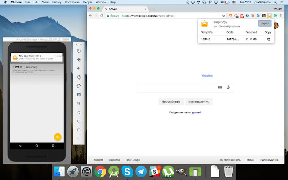Open the Lazy Copy extension icon
The width and height of the screenshot is (288, 180).
[x=269, y=16]
